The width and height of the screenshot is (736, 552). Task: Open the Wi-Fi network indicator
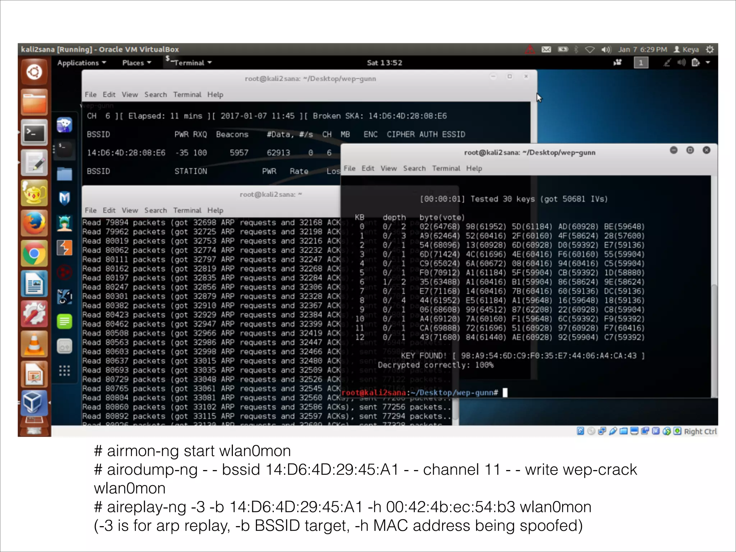(590, 49)
